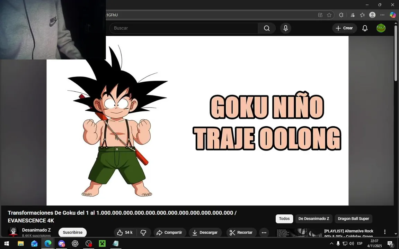Activate voice search microphone on YouTube

[x=285, y=28]
